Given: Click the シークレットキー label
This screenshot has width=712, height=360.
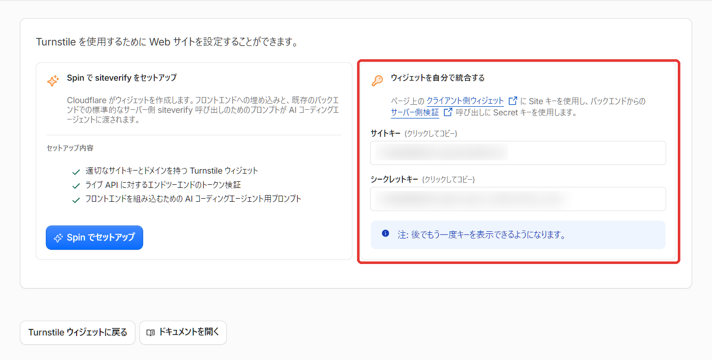Looking at the screenshot, I should (x=394, y=179).
